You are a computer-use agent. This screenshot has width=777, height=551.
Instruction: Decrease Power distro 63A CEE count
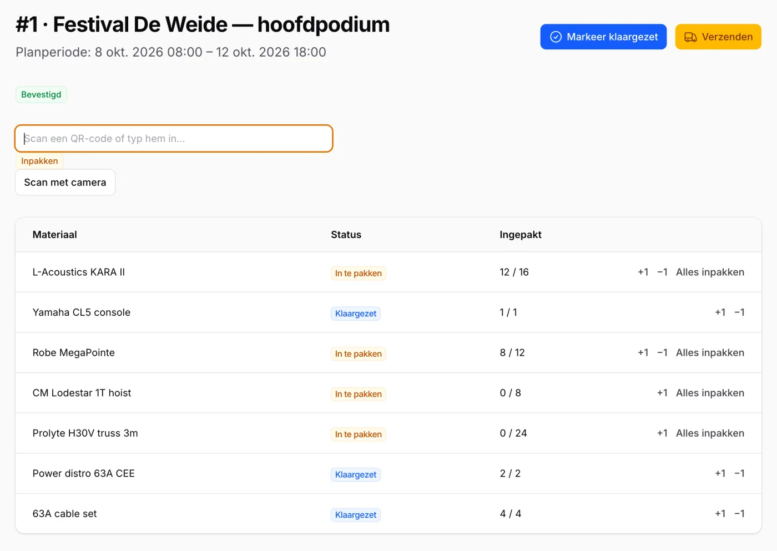click(739, 473)
